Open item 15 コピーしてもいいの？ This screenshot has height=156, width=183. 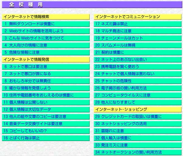click(x=46, y=131)
